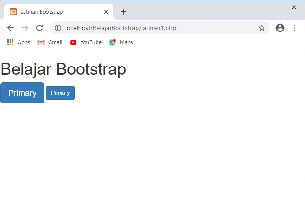The image size is (305, 201).
Task: Open the Apps bookmark shortcut
Action: [x=19, y=42]
